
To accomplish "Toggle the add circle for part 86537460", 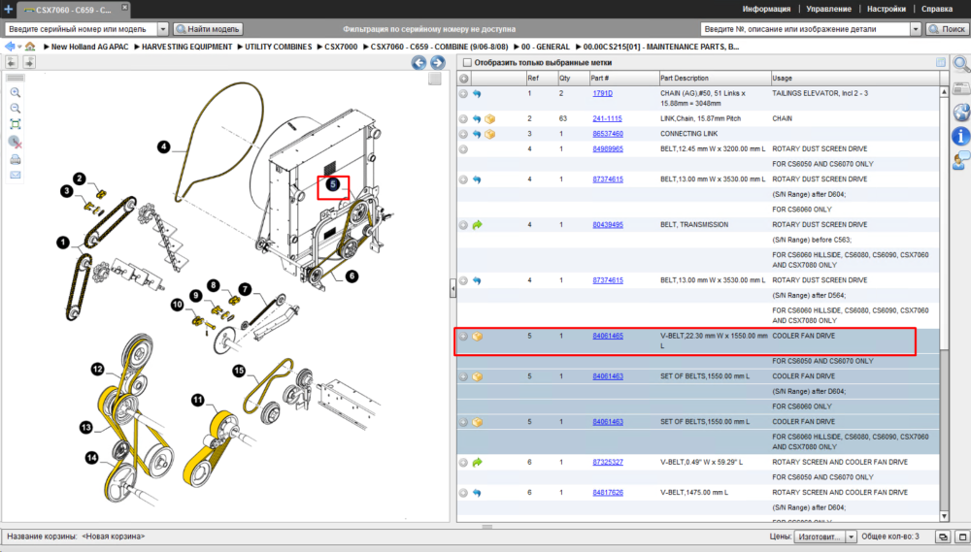I will tap(463, 134).
